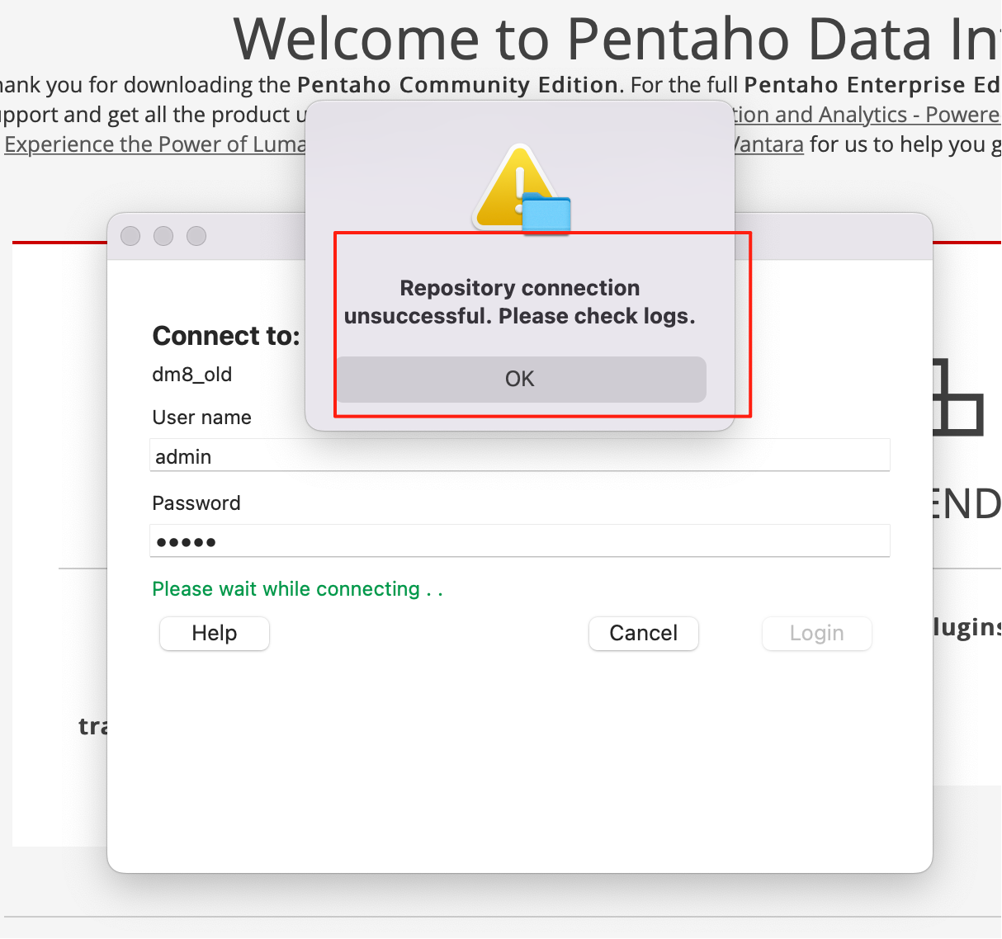Open the Experience the Power of Luma link

[x=155, y=144]
